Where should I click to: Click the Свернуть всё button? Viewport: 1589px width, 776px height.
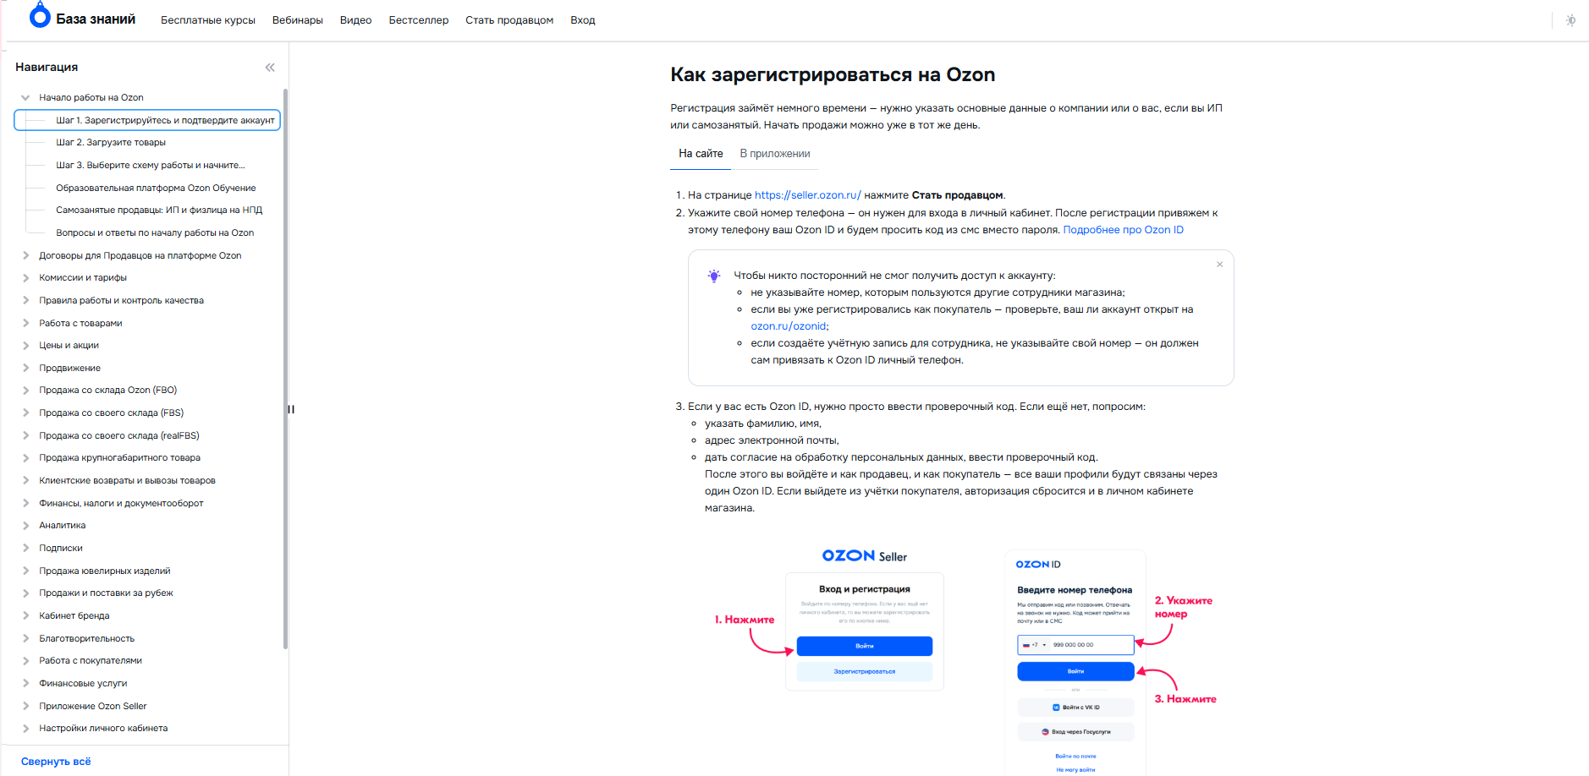[56, 762]
